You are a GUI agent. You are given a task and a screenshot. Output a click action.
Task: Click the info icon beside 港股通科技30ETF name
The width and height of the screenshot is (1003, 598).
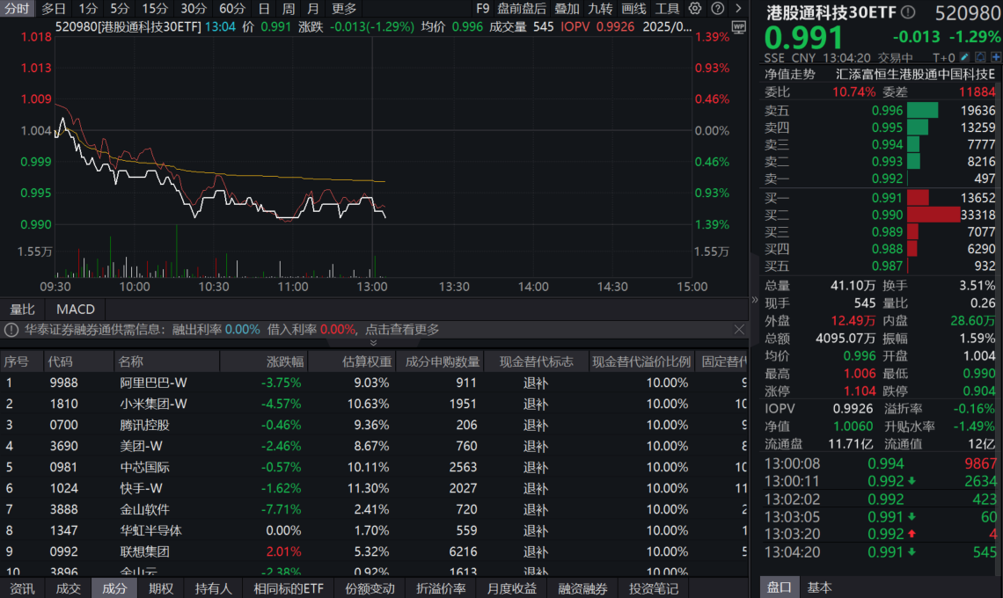coord(908,13)
